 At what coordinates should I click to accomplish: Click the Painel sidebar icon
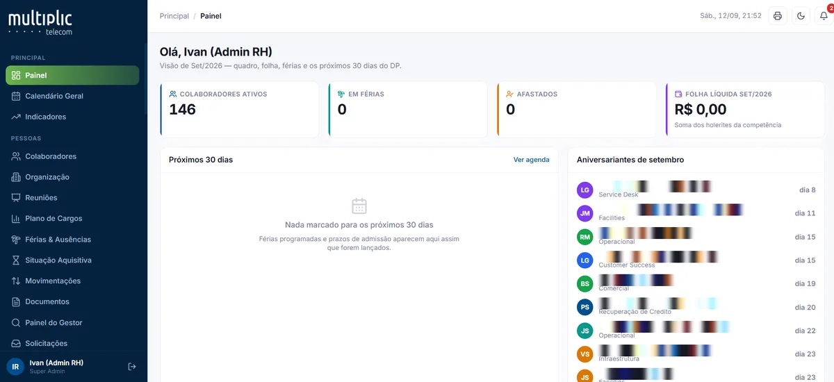point(16,75)
